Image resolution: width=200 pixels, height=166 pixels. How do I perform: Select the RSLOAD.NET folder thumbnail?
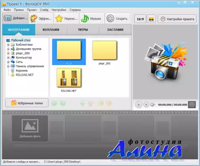(x=69, y=80)
